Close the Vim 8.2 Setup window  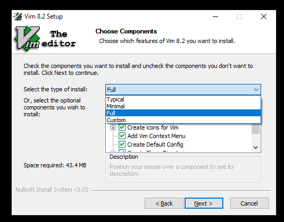click(x=264, y=16)
